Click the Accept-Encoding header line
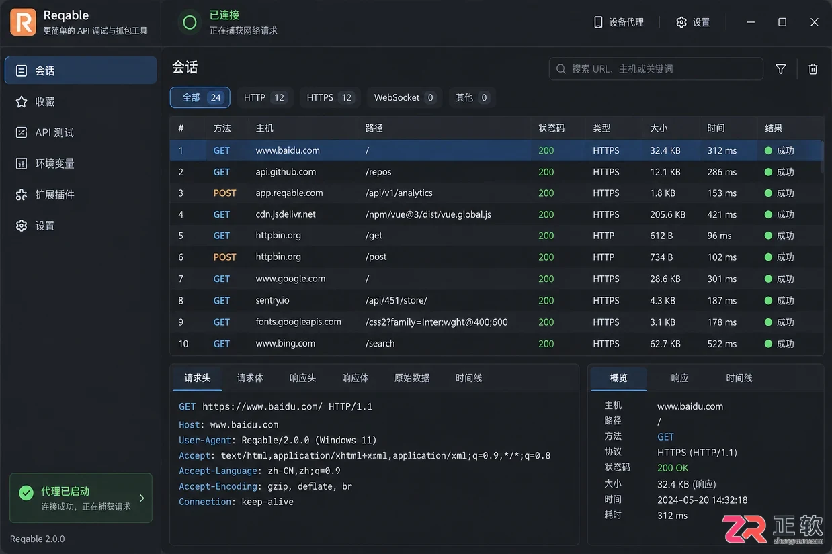The width and height of the screenshot is (832, 554). click(x=265, y=486)
